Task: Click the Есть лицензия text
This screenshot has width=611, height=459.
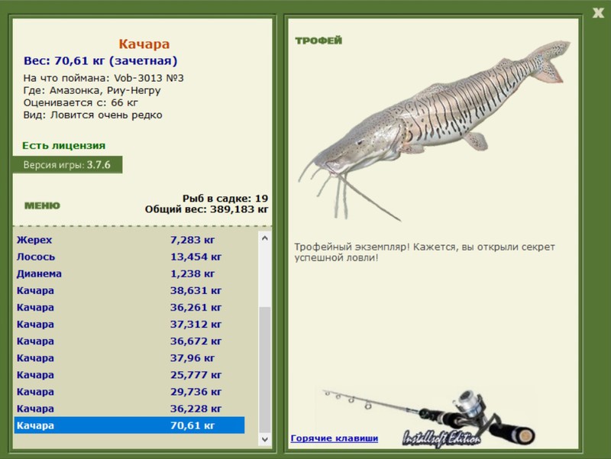Action: 64,145
